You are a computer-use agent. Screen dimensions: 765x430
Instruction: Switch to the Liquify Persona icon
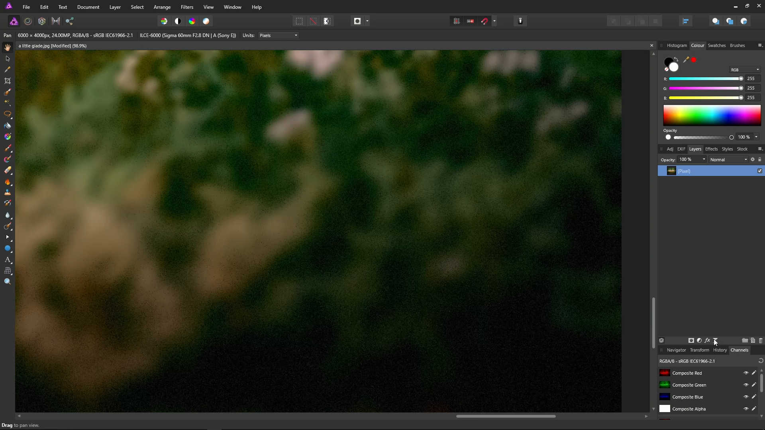pyautogui.click(x=28, y=21)
